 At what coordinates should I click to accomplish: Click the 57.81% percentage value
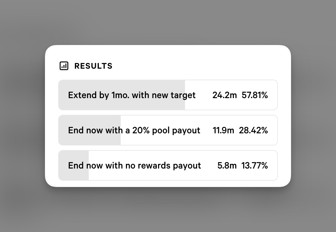(254, 95)
